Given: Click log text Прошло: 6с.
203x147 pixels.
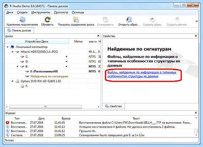Looking at the screenshot, I should pos(88,131).
